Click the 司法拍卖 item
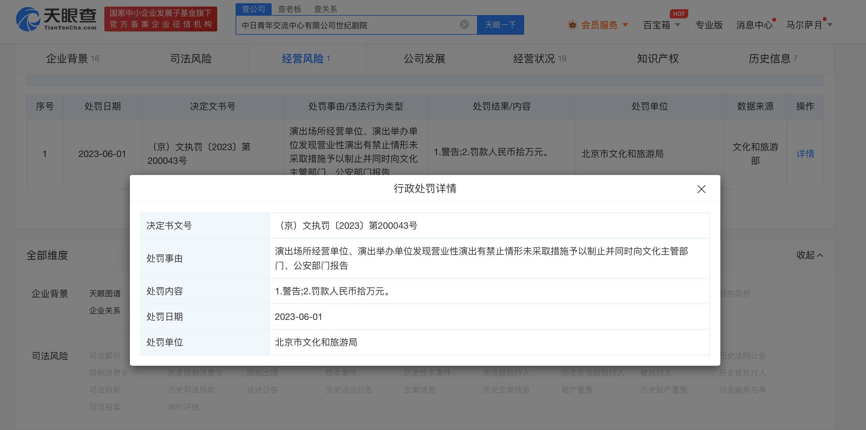Image resolution: width=866 pixels, height=430 pixels. point(105,407)
